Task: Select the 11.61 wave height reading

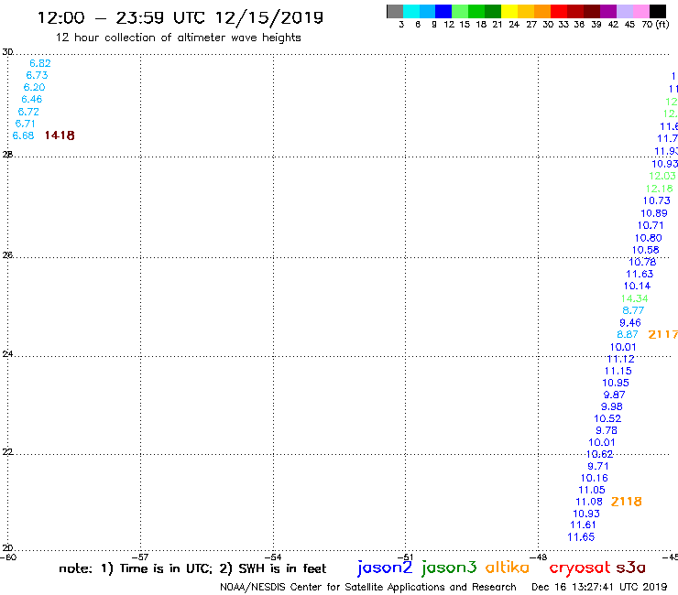Action: [x=583, y=525]
